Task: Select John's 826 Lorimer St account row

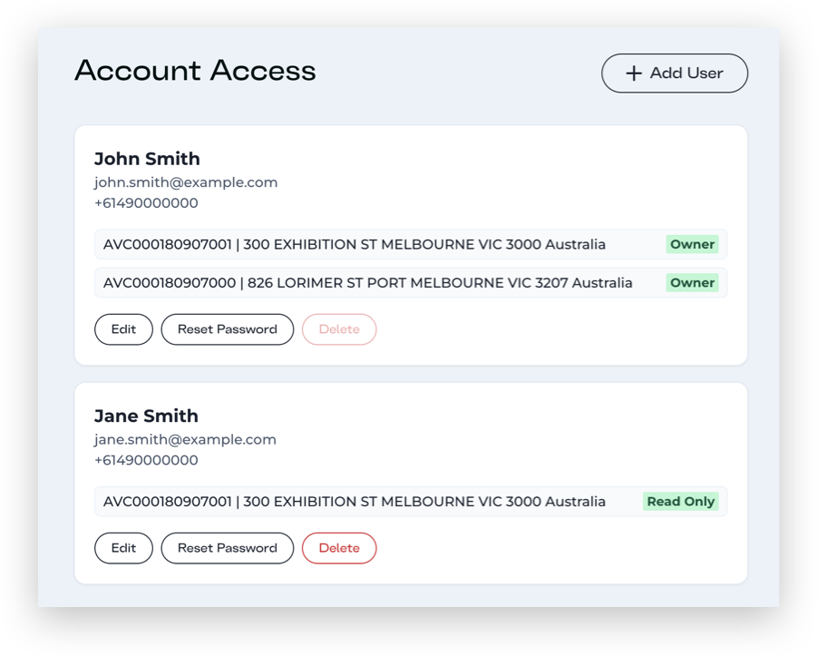Action: pos(367,282)
